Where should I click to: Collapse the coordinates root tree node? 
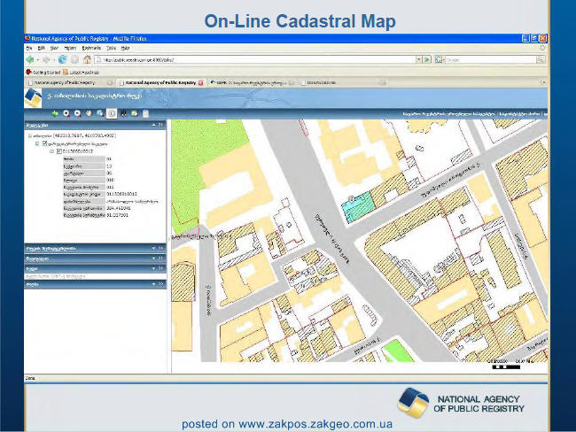tap(30, 135)
